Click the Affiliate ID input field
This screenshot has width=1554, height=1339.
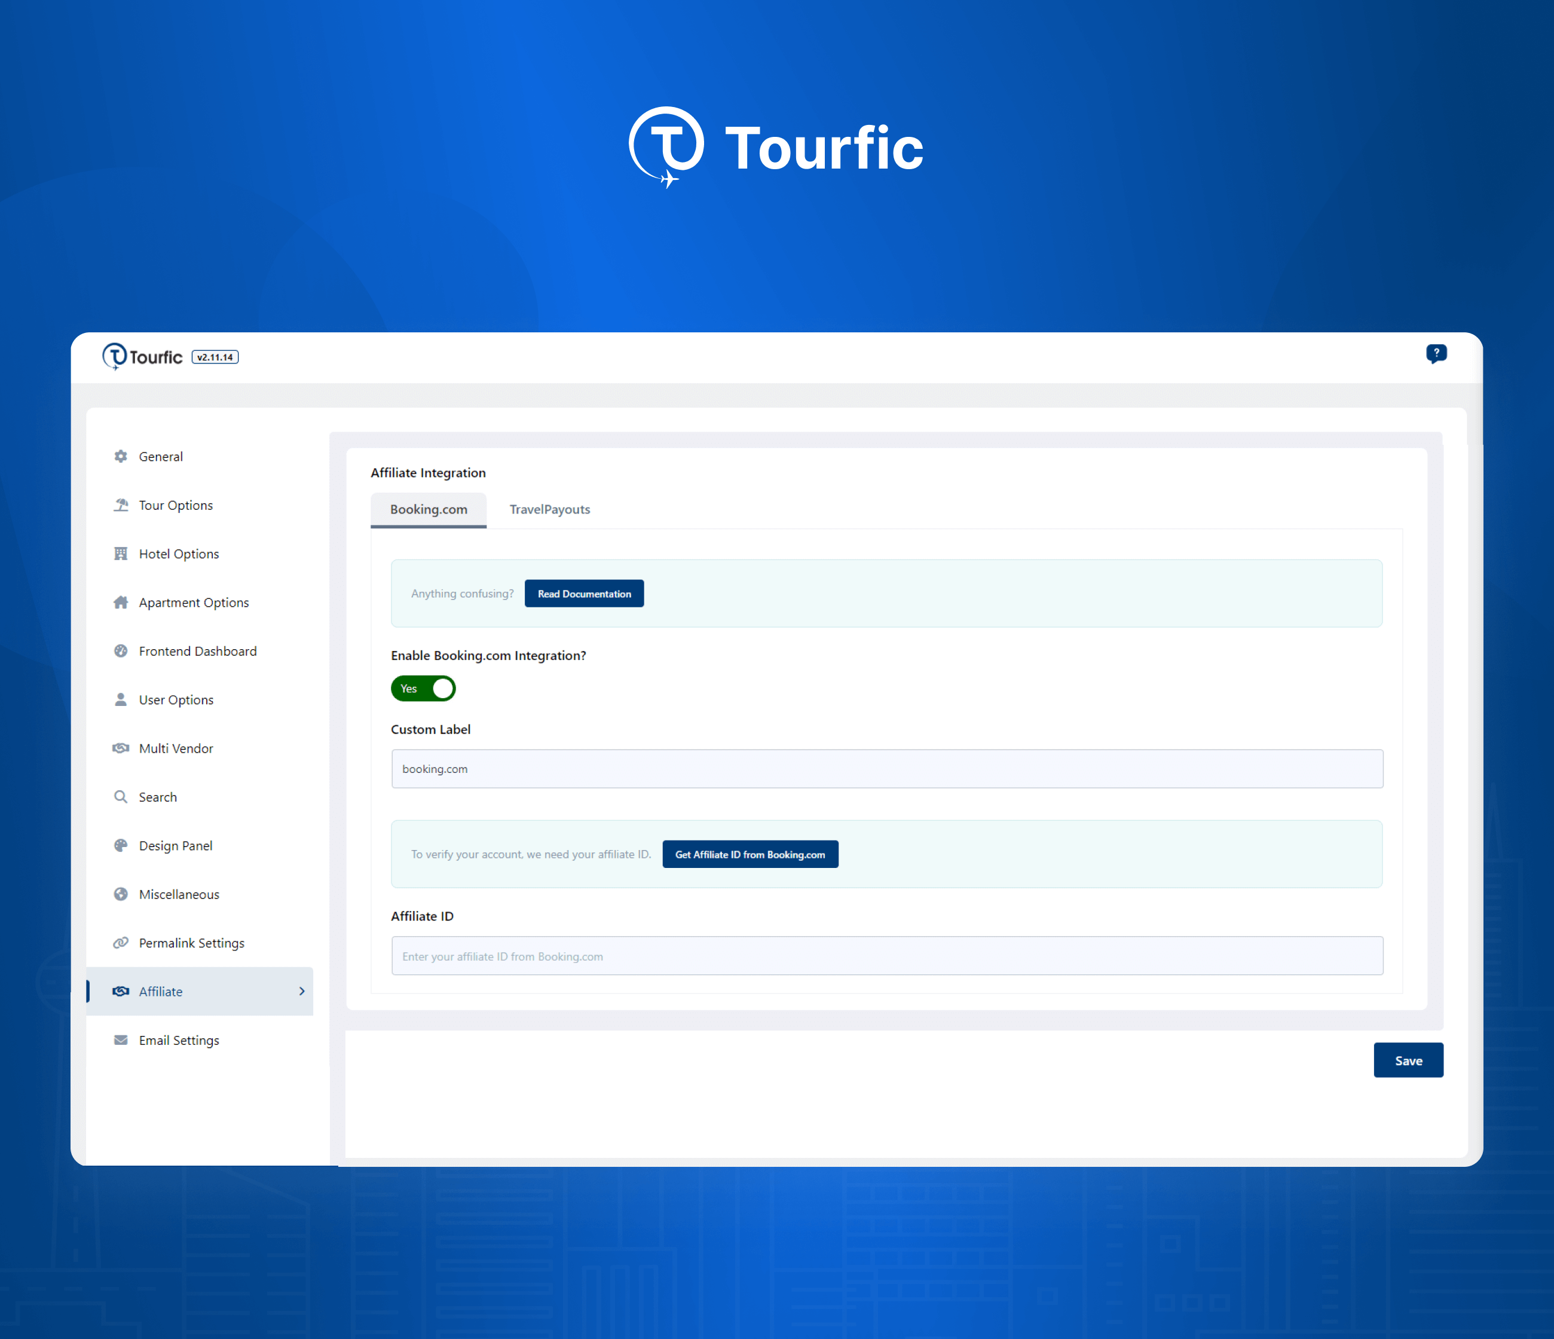[887, 956]
